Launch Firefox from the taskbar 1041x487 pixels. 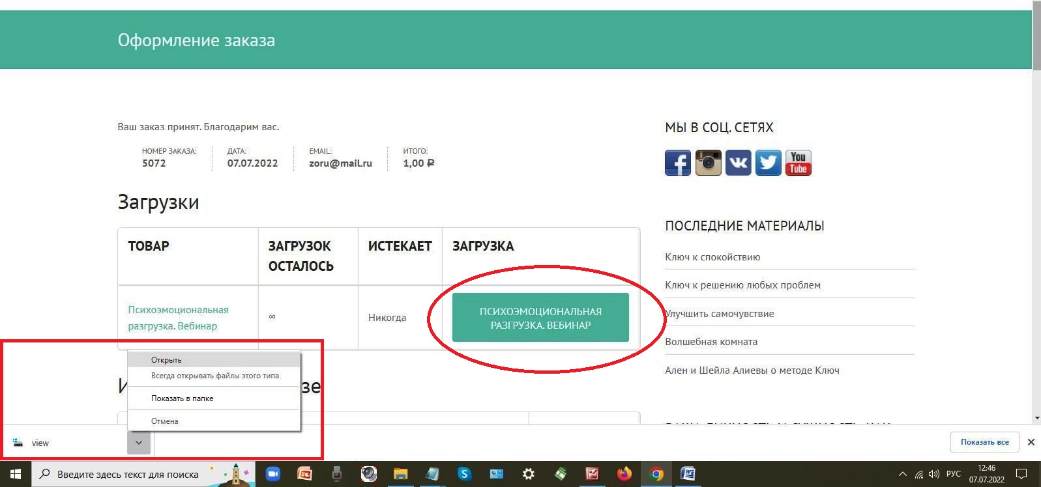tap(624, 474)
